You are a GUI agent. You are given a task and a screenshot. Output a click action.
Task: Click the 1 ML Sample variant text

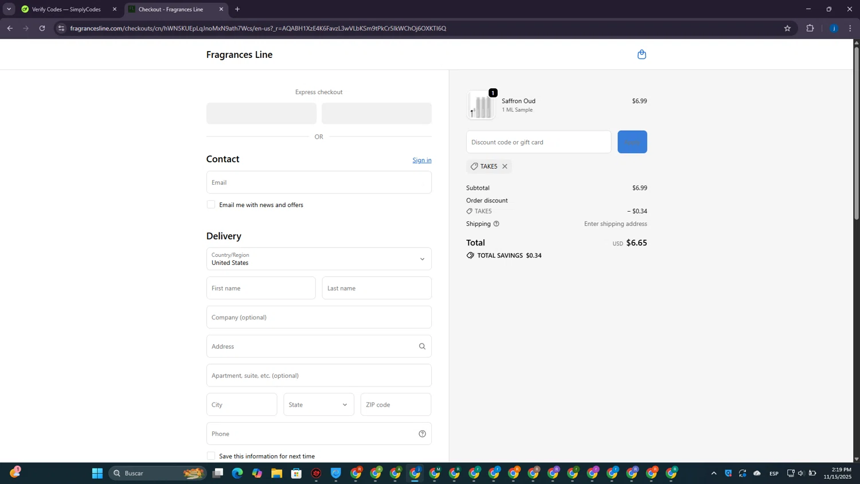click(517, 110)
